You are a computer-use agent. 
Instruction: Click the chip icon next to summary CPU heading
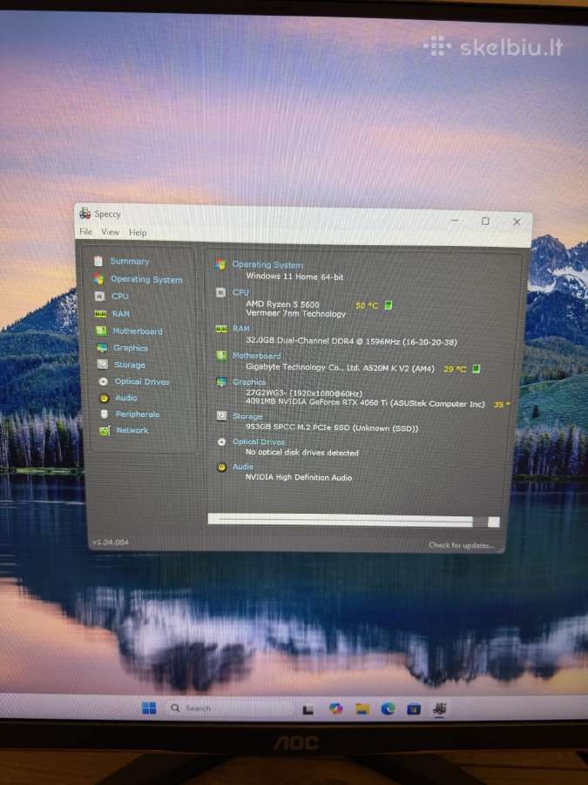coord(220,292)
